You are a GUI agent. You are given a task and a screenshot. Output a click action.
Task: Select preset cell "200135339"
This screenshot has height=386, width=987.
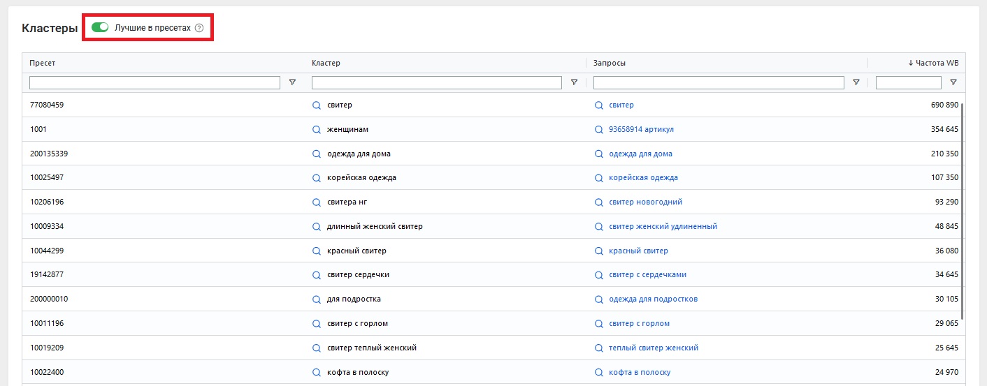[49, 154]
